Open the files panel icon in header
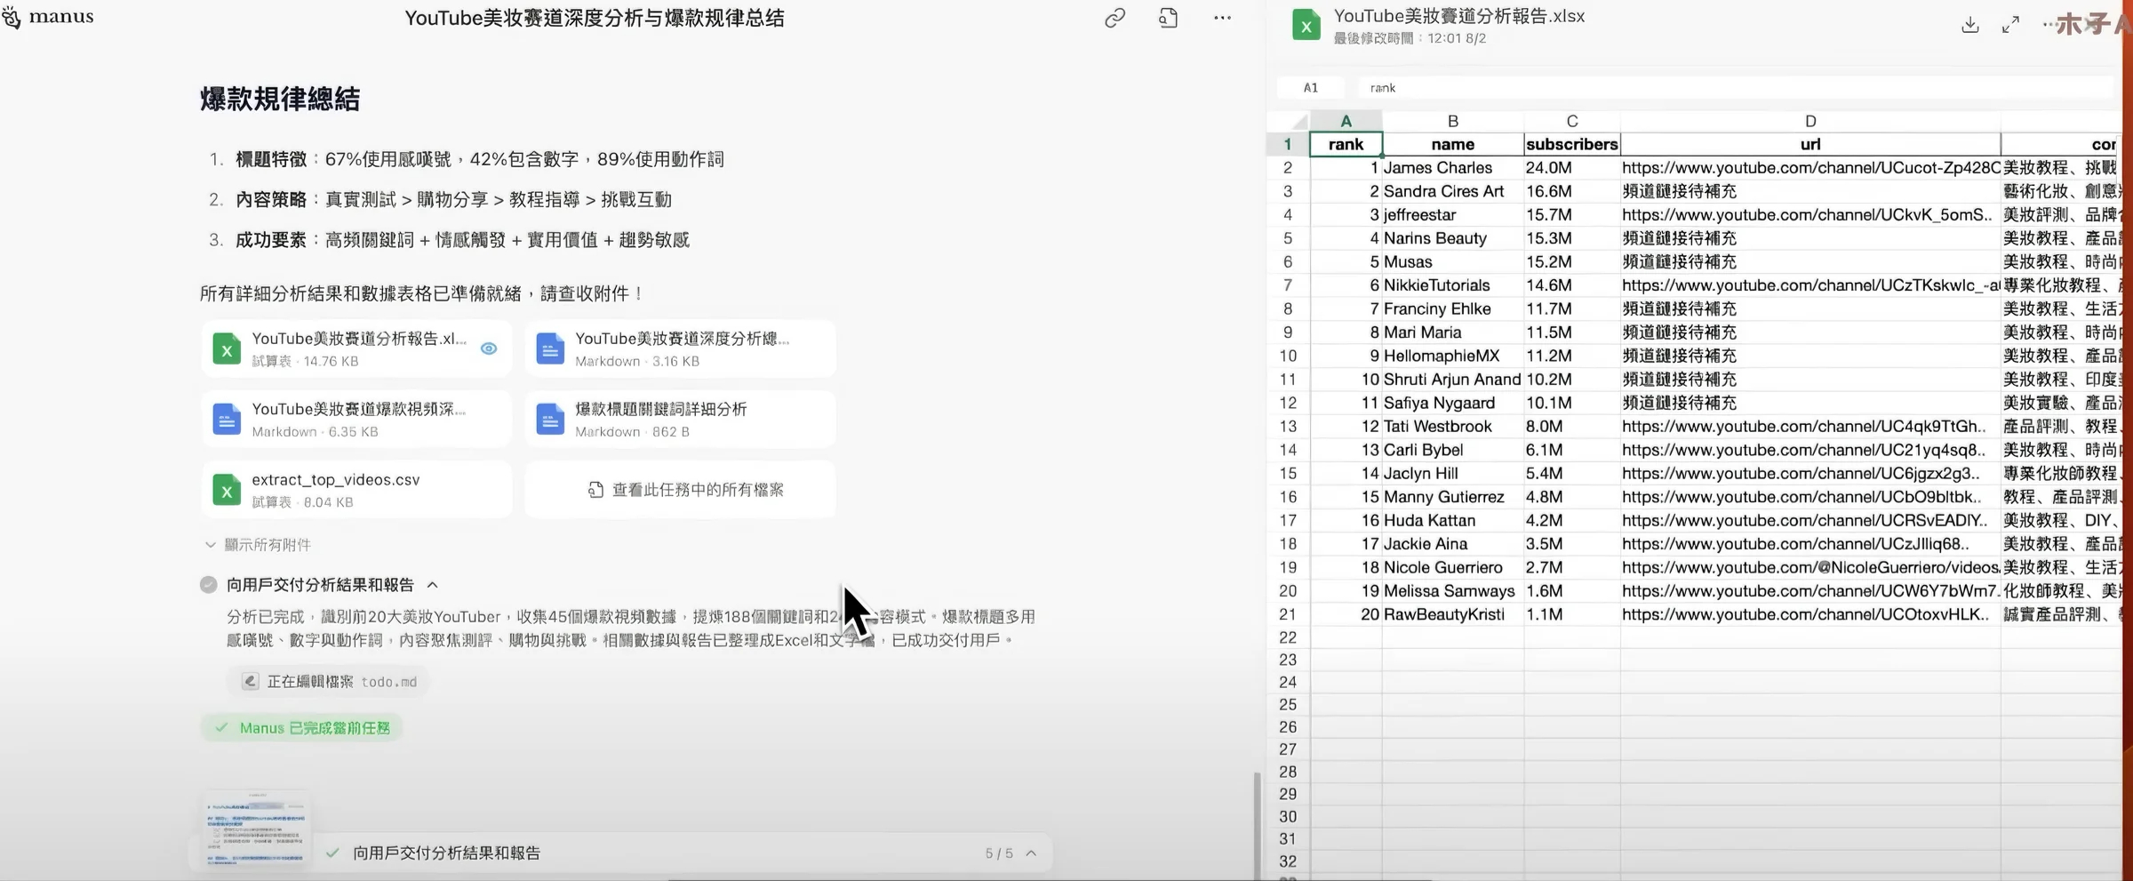Screen dimensions: 2133x881 [1168, 18]
